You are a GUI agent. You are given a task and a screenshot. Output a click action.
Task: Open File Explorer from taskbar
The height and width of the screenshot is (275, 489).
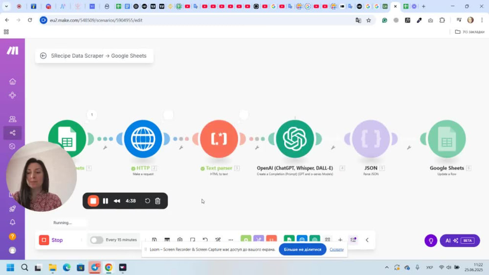point(52,268)
